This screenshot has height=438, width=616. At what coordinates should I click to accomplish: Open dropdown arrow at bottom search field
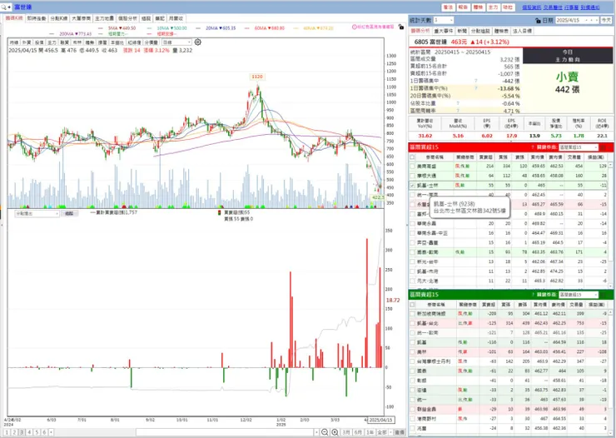[316, 432]
